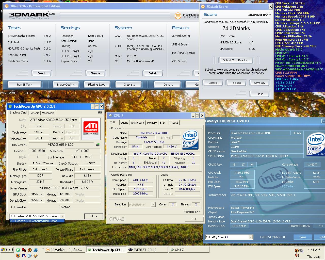Screen dimensions: 325x260
Task: Open Firefox from the quick launch bar
Action: coord(18,256)
